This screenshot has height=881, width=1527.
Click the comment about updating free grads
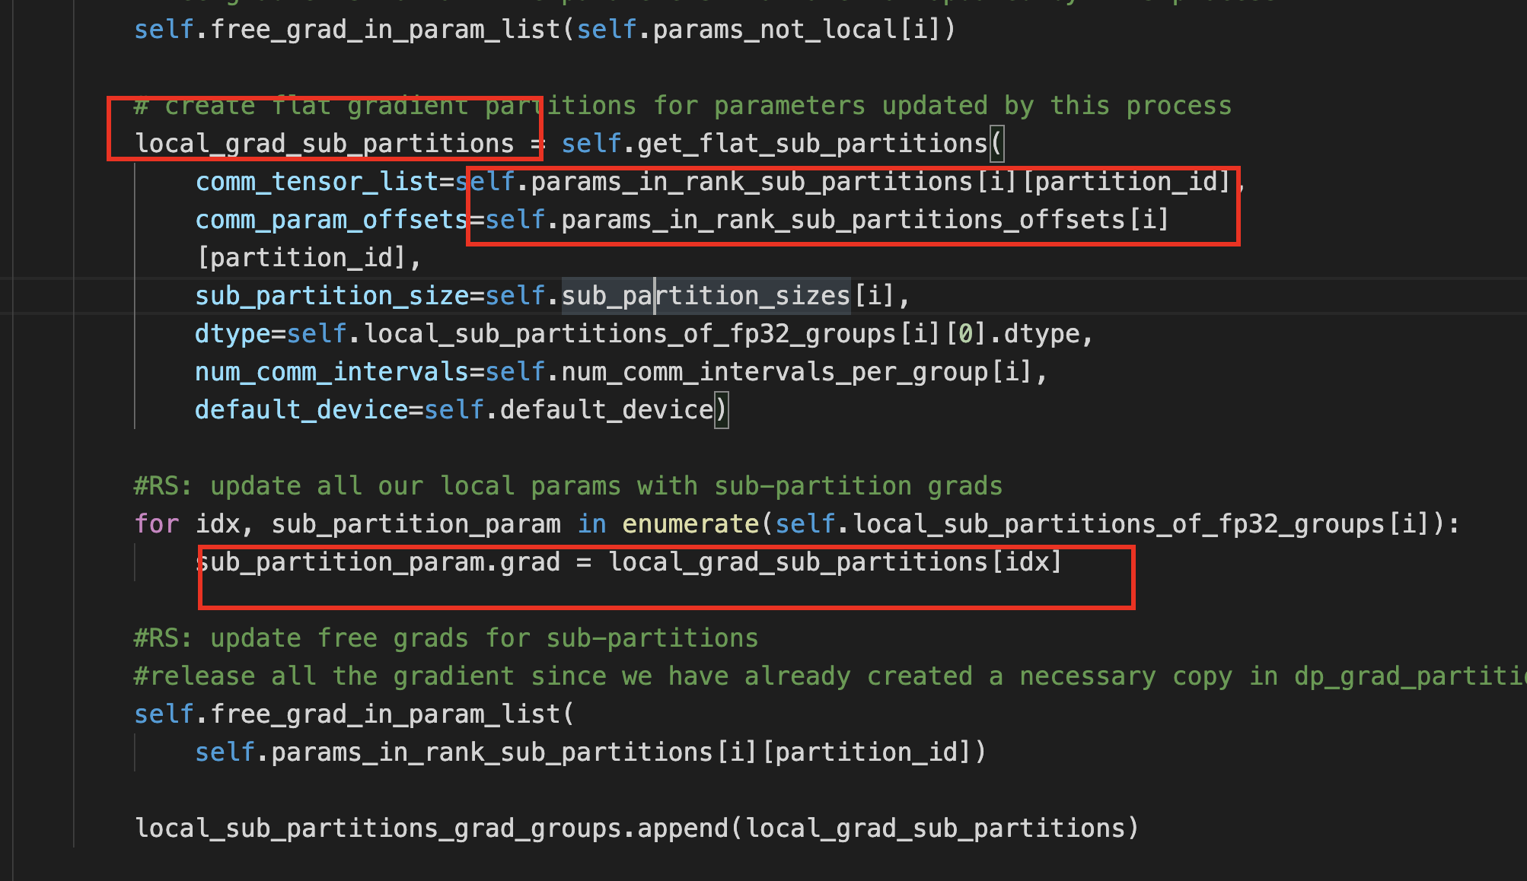[x=445, y=638]
